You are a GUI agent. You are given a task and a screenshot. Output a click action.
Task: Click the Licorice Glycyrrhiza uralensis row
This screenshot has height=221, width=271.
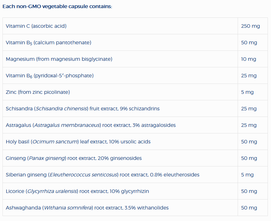pyautogui.click(x=77, y=191)
